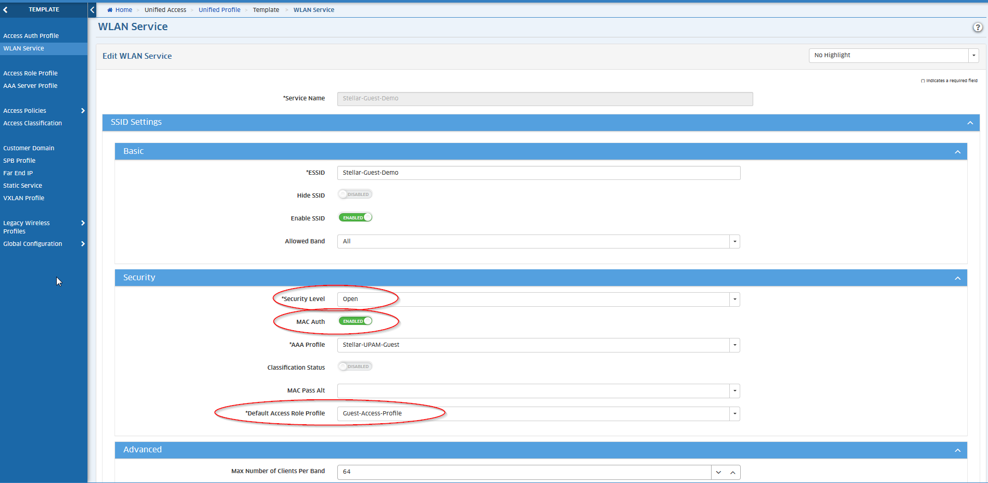Open Access Role Profile menu item

pos(30,73)
